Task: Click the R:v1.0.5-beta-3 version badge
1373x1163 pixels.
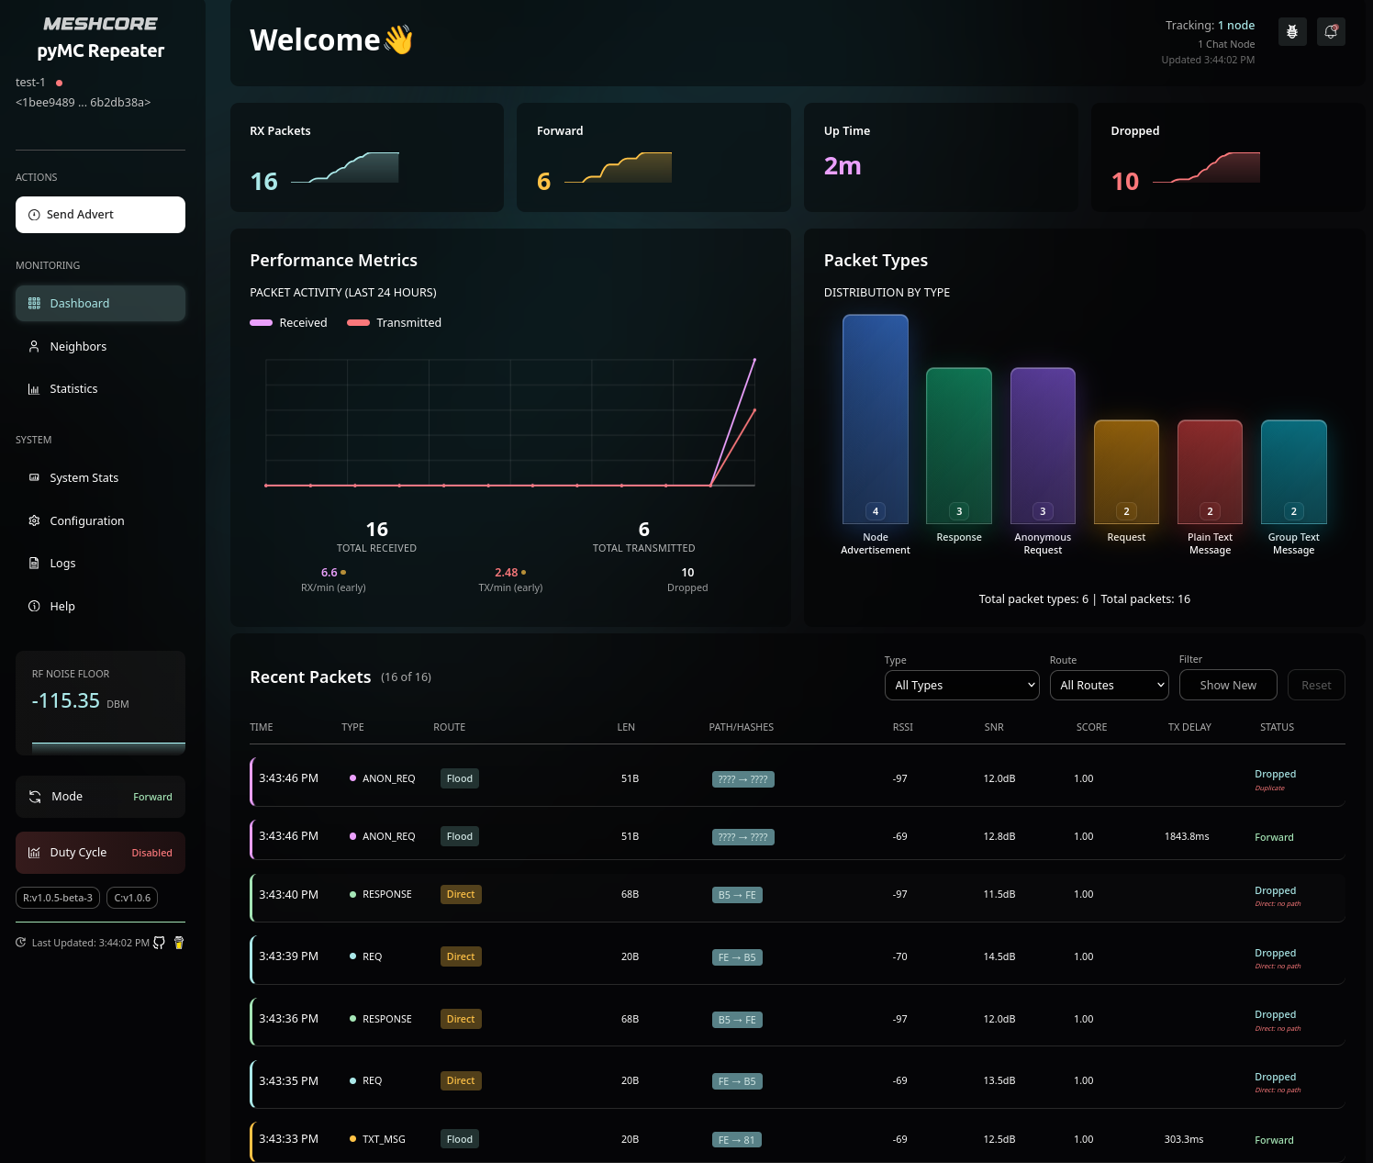Action: click(57, 898)
